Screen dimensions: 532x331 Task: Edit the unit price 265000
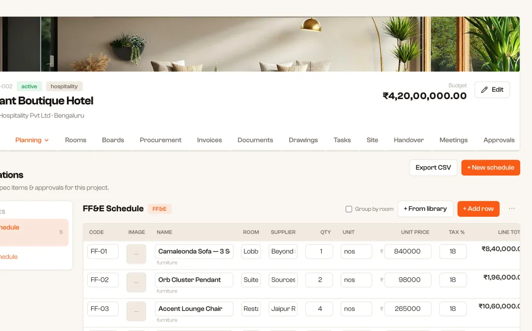[408, 309]
